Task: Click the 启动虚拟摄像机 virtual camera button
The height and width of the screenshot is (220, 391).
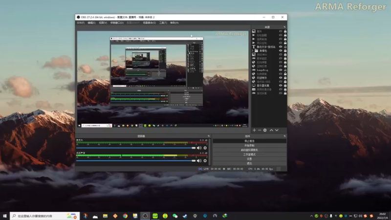Action: tap(249, 150)
